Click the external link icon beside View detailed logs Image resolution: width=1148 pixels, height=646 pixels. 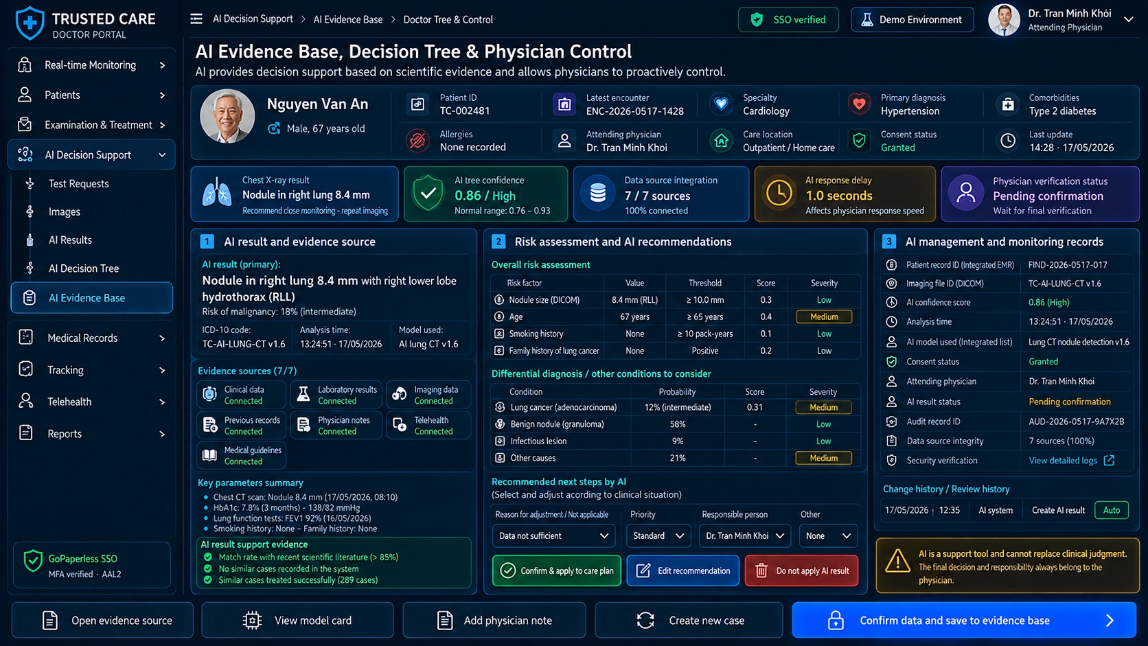tap(1109, 461)
